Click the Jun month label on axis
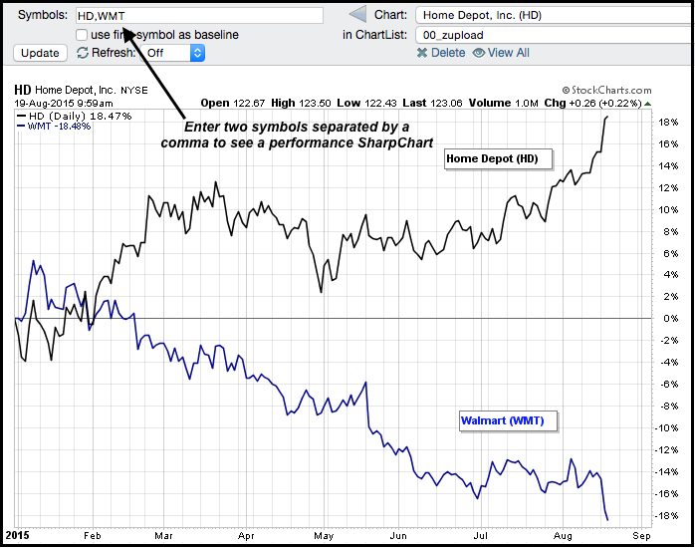This screenshot has height=548, width=695. click(x=398, y=536)
